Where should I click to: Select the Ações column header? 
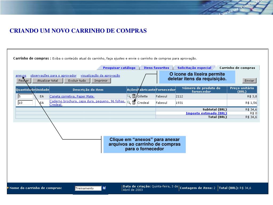(x=132, y=90)
